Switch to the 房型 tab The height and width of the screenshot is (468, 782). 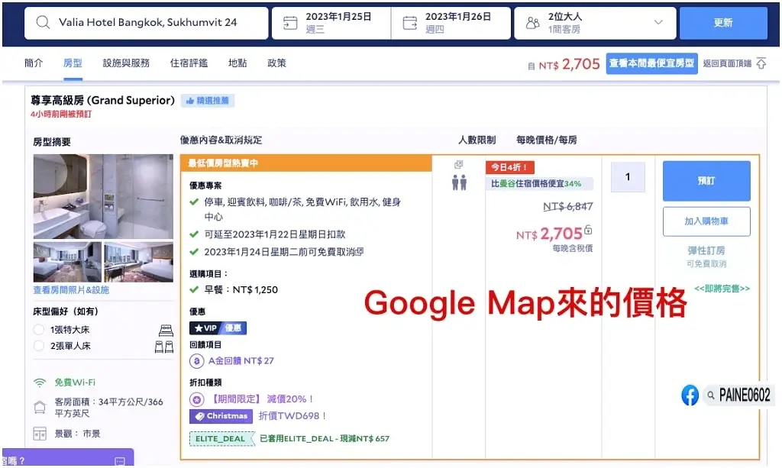73,63
